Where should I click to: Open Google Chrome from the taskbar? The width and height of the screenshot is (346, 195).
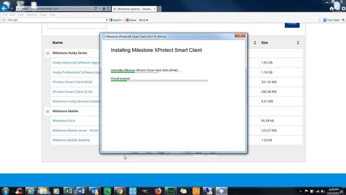point(119,191)
